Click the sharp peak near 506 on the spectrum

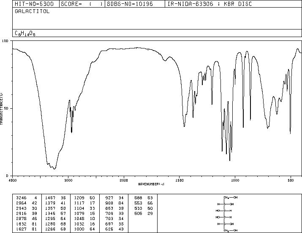pos(290,133)
